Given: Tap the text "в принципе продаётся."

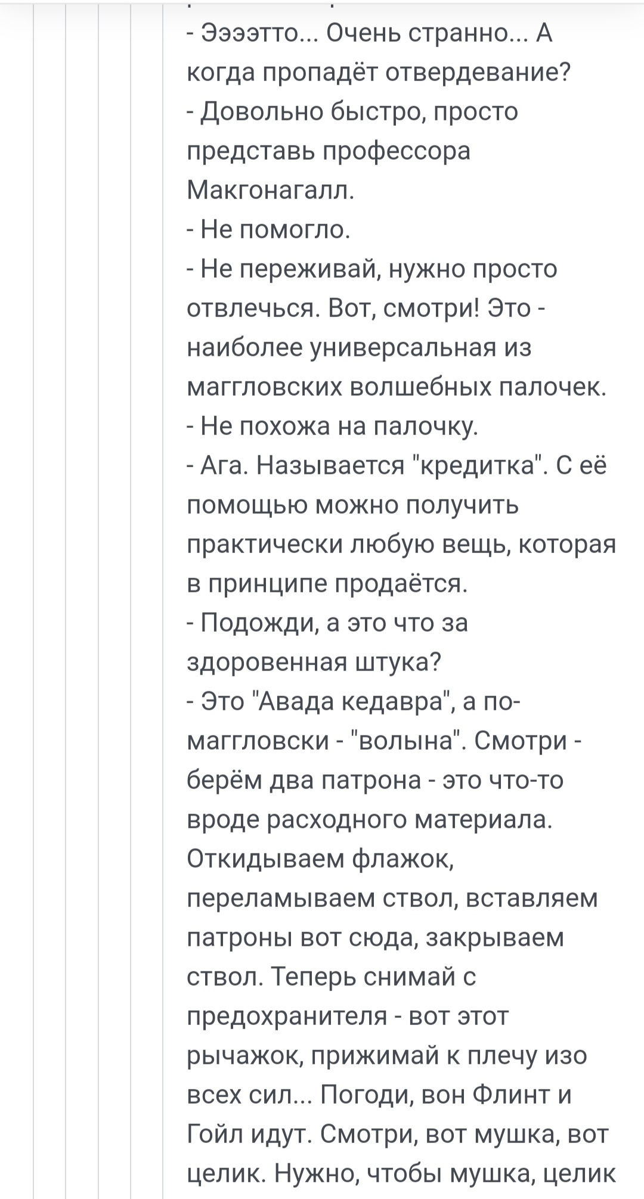Looking at the screenshot, I should pyautogui.click(x=327, y=583).
